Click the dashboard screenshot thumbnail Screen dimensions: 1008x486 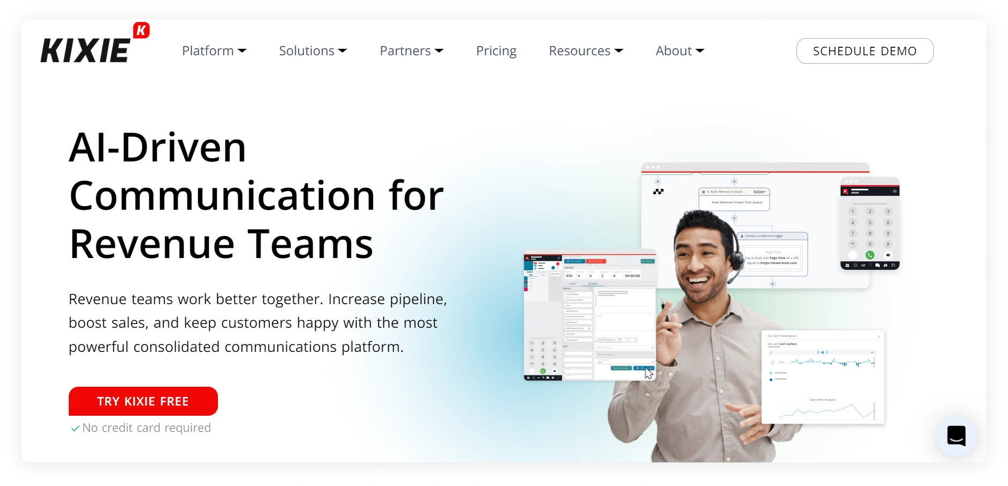(x=589, y=315)
